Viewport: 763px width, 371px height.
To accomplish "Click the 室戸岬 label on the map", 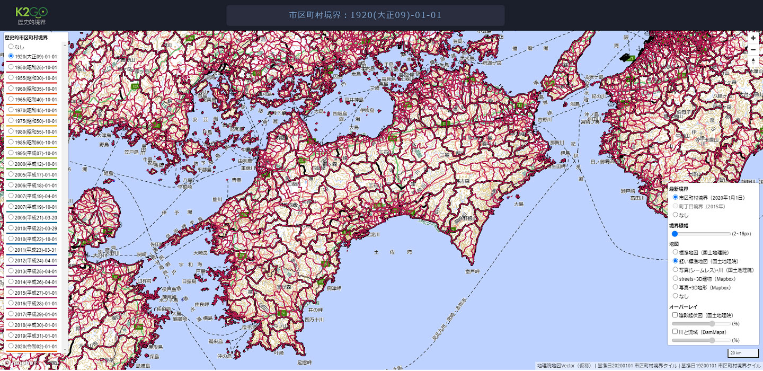I will 472,271.
